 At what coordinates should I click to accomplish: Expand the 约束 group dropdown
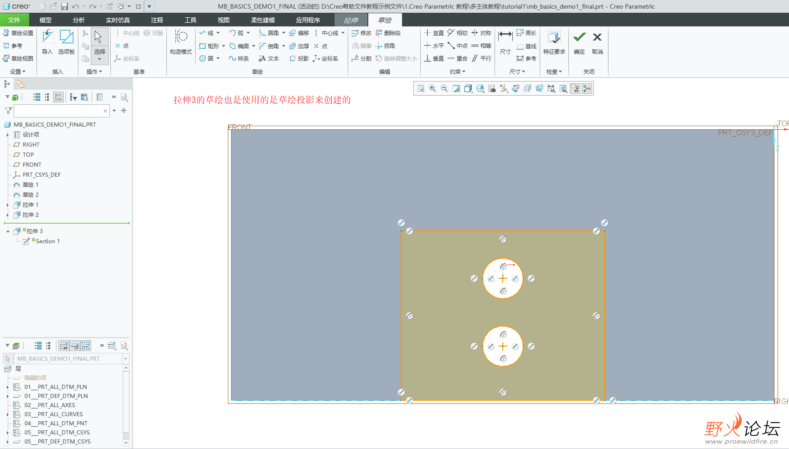(458, 71)
